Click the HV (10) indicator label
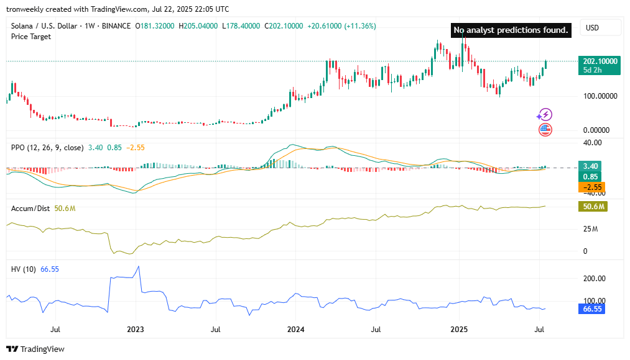The image size is (630, 360). click(23, 269)
